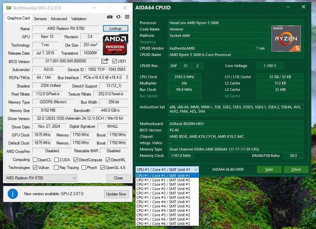316x229 pixels.
Task: Close the AIDA64 CPUID window
Action: (x=304, y=7)
